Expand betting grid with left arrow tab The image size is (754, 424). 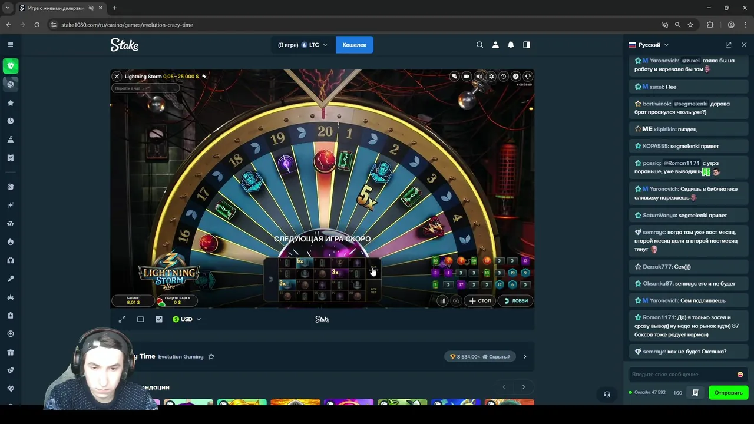(x=271, y=279)
